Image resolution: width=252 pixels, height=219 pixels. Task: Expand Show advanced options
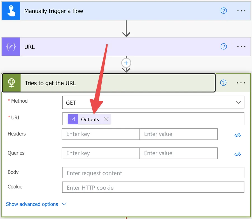click(36, 204)
